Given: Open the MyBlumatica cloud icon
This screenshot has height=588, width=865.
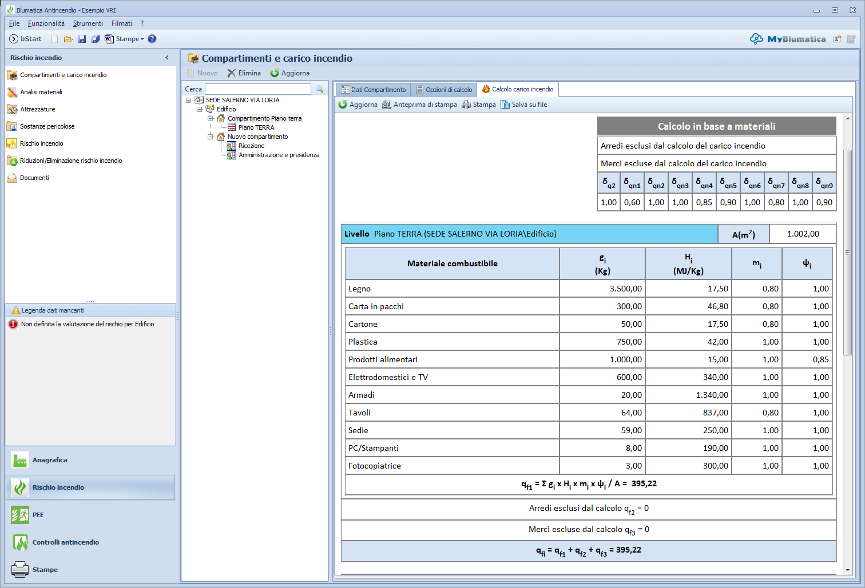Looking at the screenshot, I should 756,39.
